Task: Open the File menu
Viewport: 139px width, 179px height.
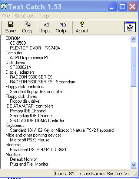Action: click(x=6, y=16)
